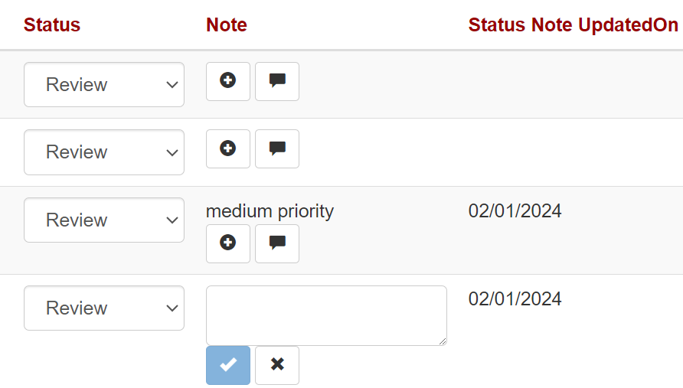
Task: Sort by Status Note UpdatedOn header
Action: tap(573, 24)
